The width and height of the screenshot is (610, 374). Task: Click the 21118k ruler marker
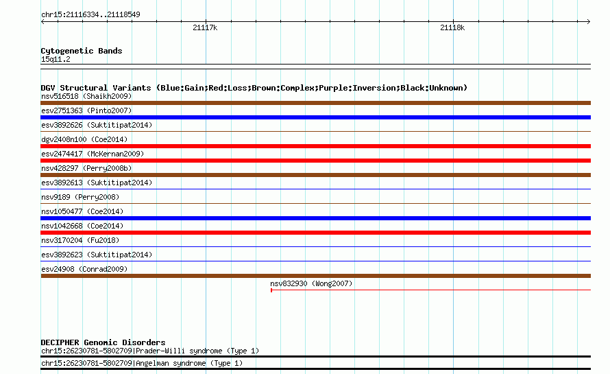click(x=452, y=27)
